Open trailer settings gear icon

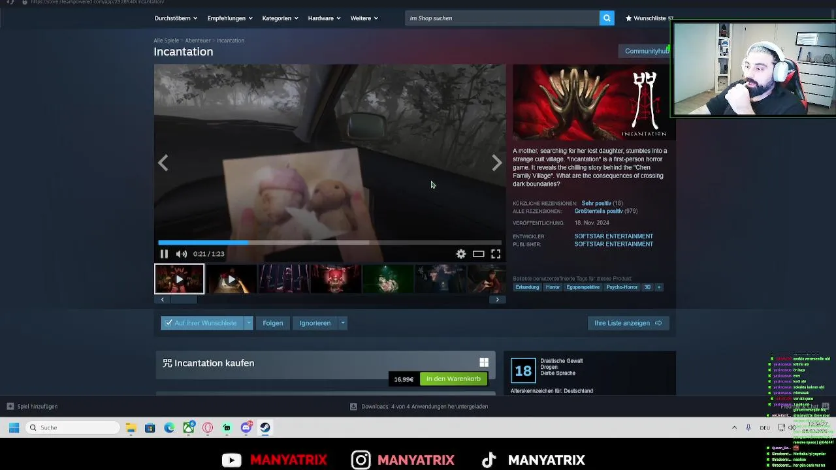tap(461, 254)
